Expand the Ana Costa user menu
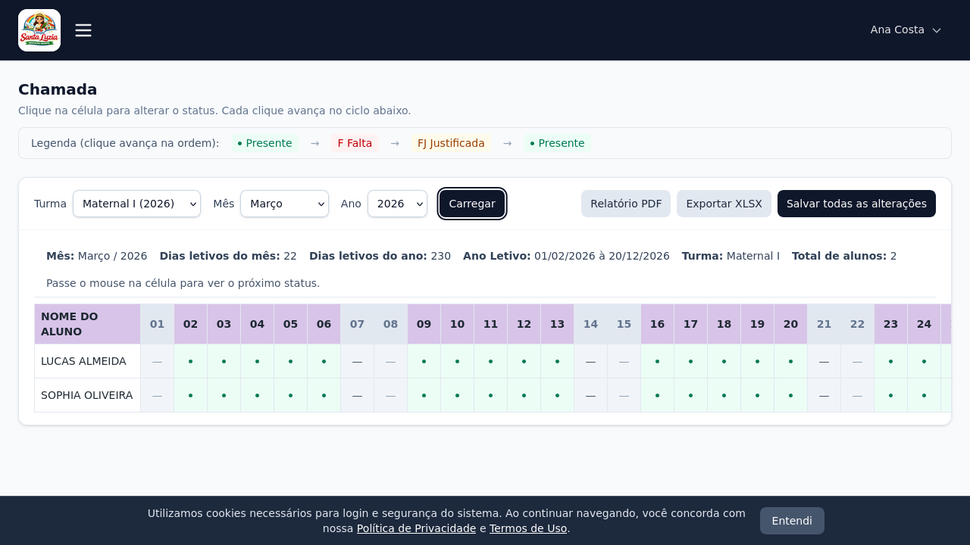This screenshot has height=545, width=970. (906, 30)
